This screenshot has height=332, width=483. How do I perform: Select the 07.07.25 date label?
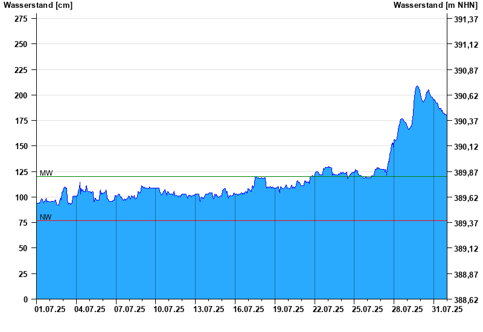129,309
